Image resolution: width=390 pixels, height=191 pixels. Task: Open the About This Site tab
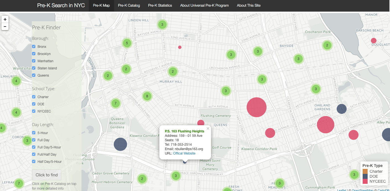249,6
